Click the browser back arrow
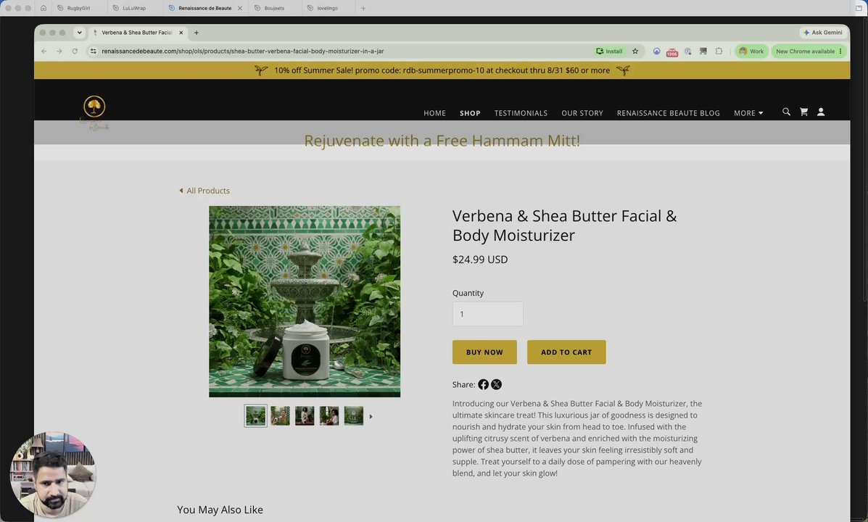Image resolution: width=868 pixels, height=522 pixels. (x=44, y=51)
